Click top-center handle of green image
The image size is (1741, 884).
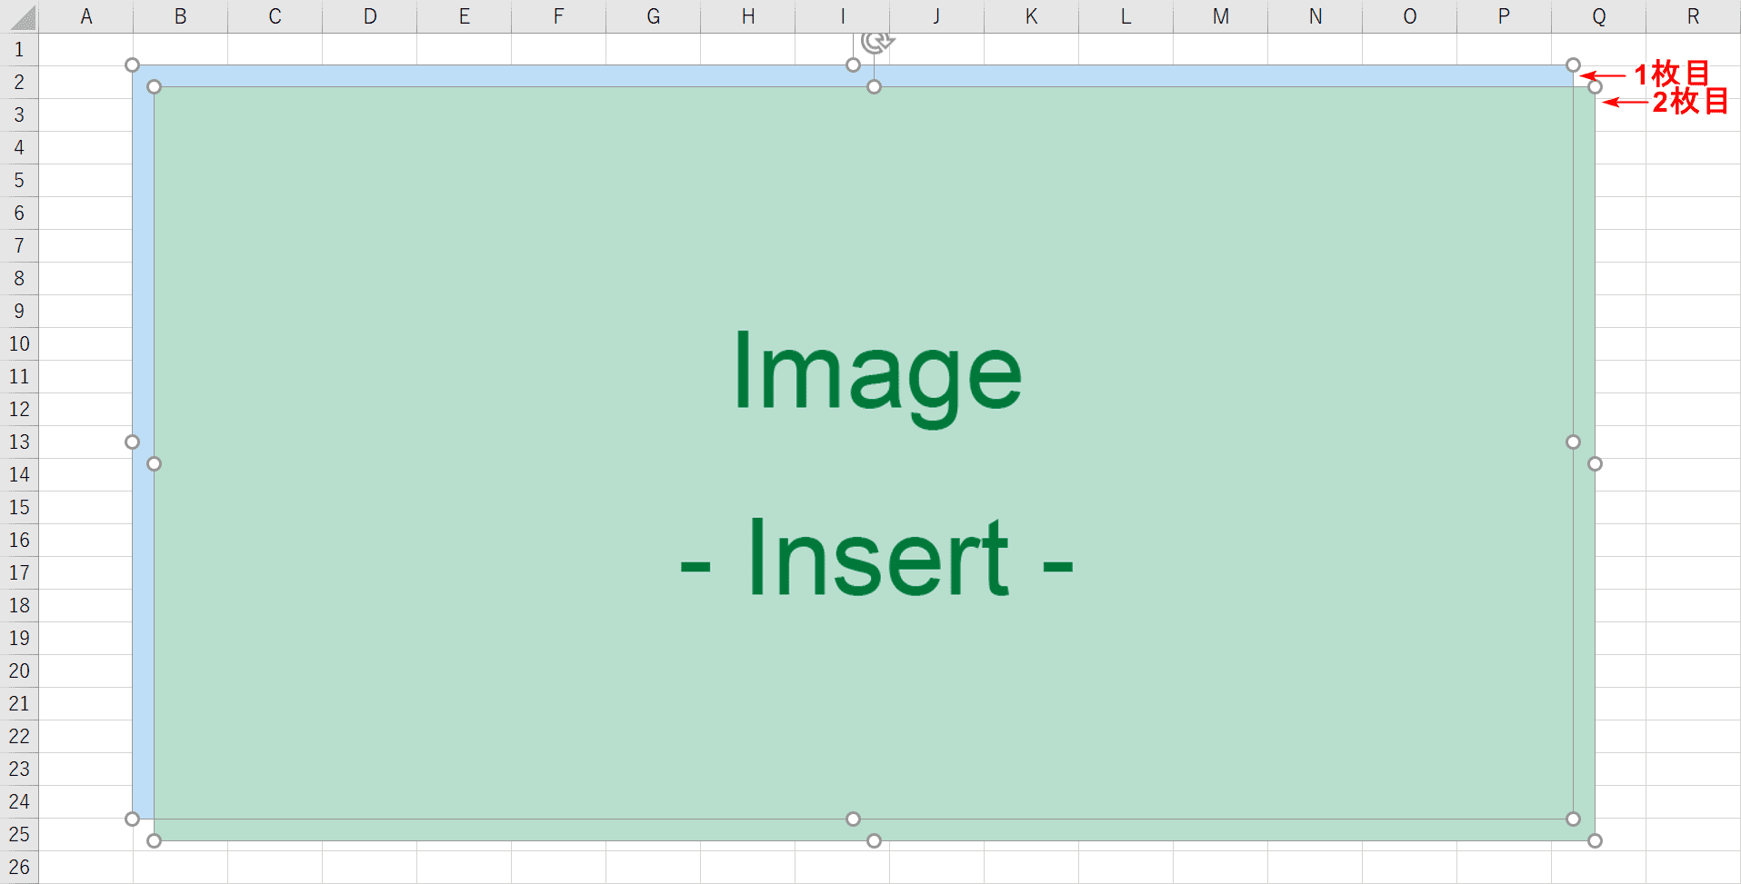pyautogui.click(x=874, y=86)
